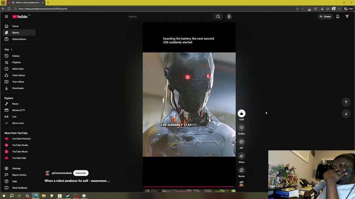Open Steam from taskbar
This screenshot has height=199, width=355.
coord(68,196)
